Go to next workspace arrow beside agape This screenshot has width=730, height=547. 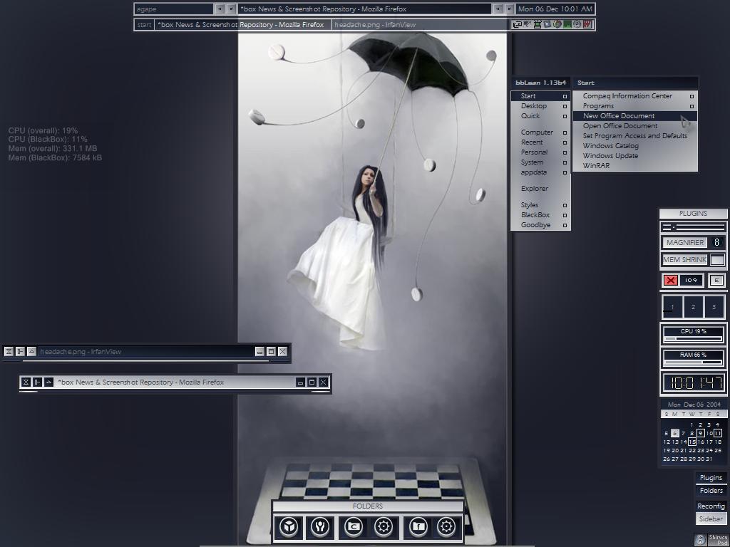pos(231,9)
